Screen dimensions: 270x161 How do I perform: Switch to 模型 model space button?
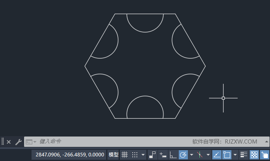coord(113,155)
